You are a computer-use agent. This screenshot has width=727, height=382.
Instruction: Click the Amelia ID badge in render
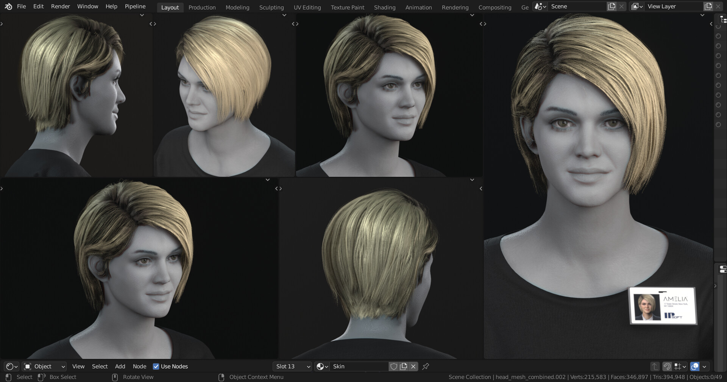[x=663, y=306]
